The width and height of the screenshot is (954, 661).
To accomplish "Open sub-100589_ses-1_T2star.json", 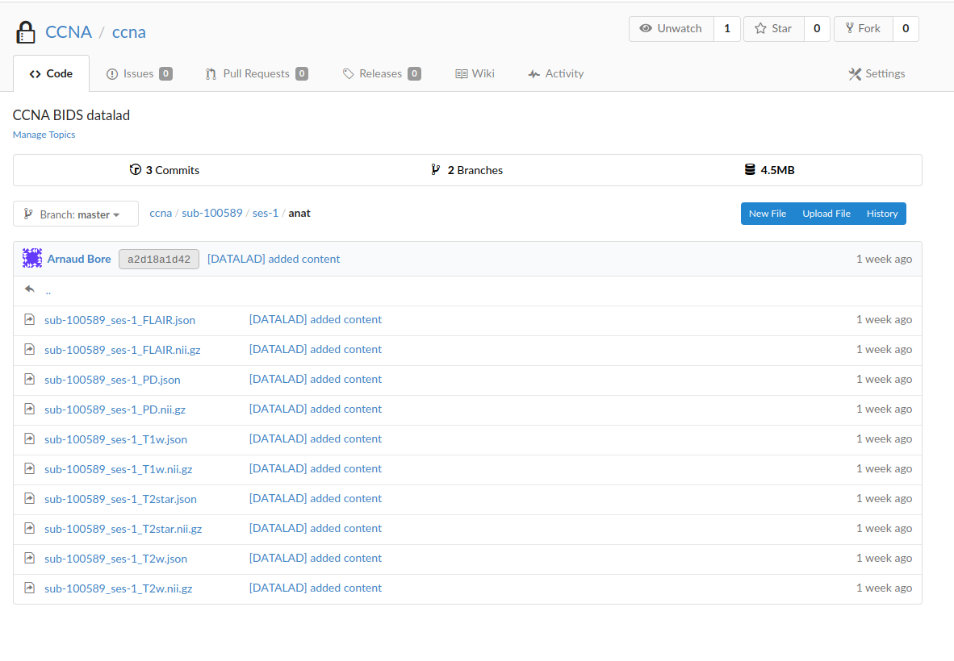I will (120, 499).
